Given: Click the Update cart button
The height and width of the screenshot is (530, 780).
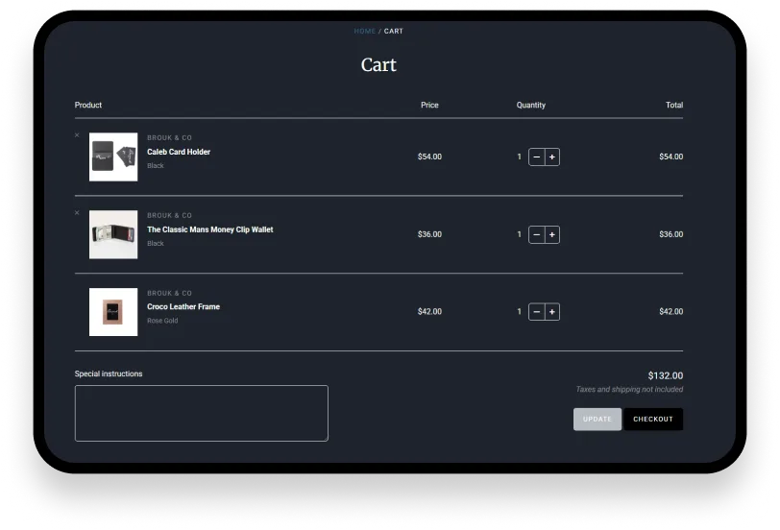Looking at the screenshot, I should (597, 420).
